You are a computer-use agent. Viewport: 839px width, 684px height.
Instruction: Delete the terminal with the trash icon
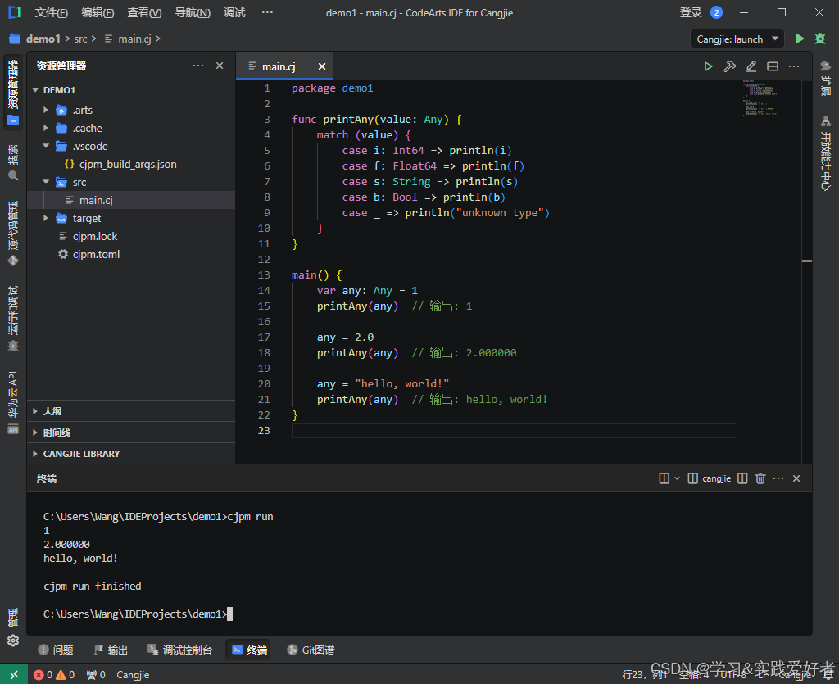(760, 478)
